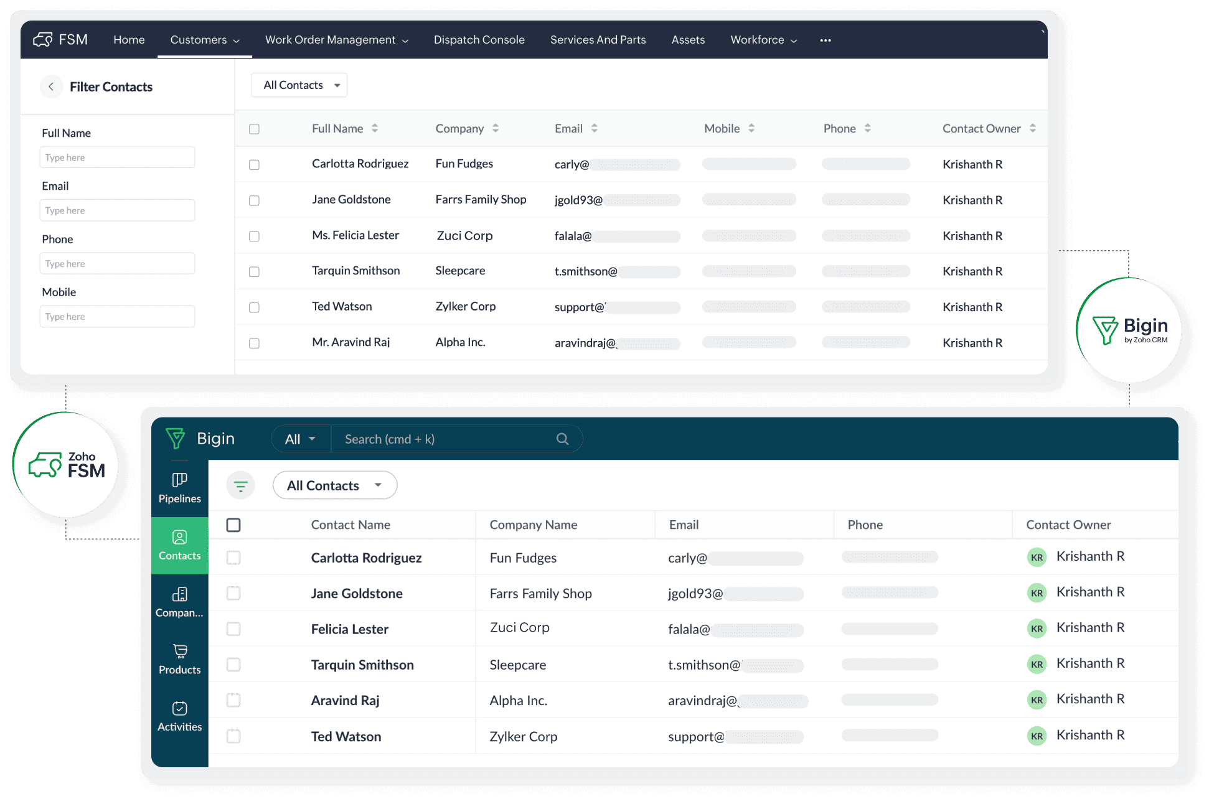Viewport: 1209px width, 799px height.
Task: Expand the All Contacts dropdown in FSM
Action: 299,85
